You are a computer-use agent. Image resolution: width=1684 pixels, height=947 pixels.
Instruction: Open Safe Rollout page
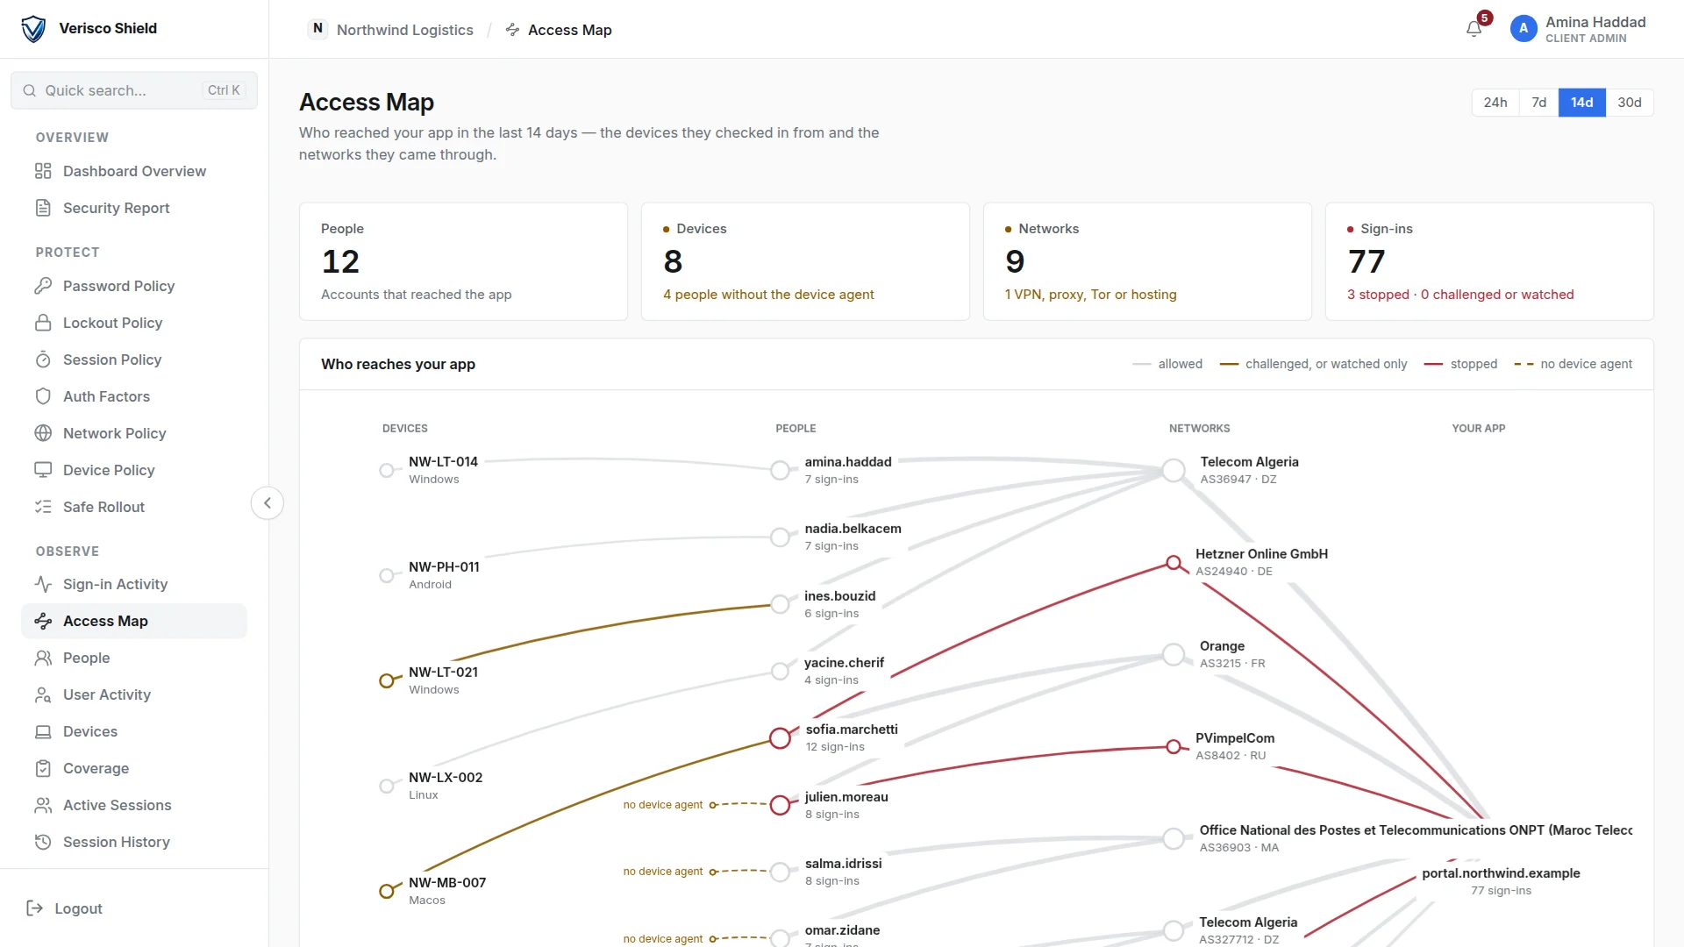(x=134, y=507)
